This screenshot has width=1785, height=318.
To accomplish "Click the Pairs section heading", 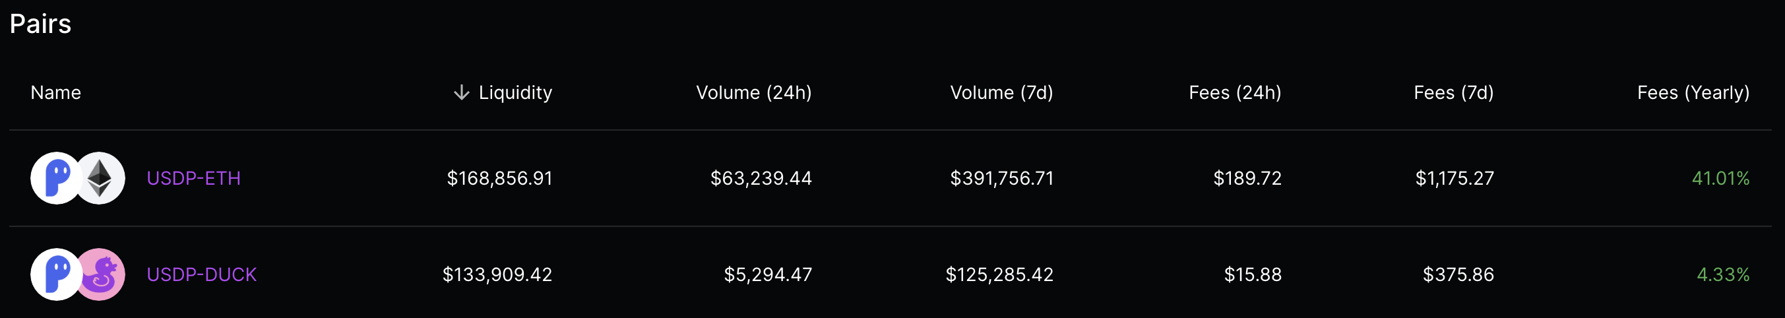I will coord(40,24).
